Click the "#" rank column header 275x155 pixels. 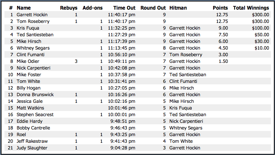click(x=11, y=7)
